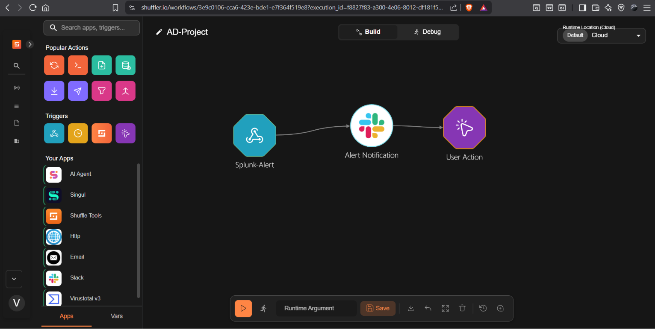
Task: Select the Webhook trigger icon
Action: click(x=54, y=133)
